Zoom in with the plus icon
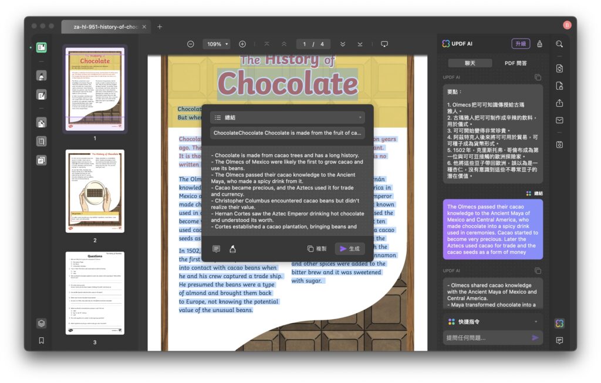The width and height of the screenshot is (601, 383). coord(242,44)
